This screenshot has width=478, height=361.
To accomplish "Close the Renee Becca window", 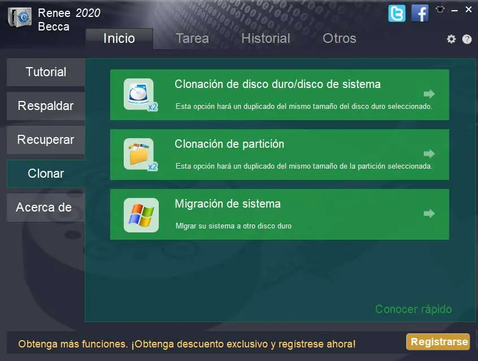I will pos(468,10).
